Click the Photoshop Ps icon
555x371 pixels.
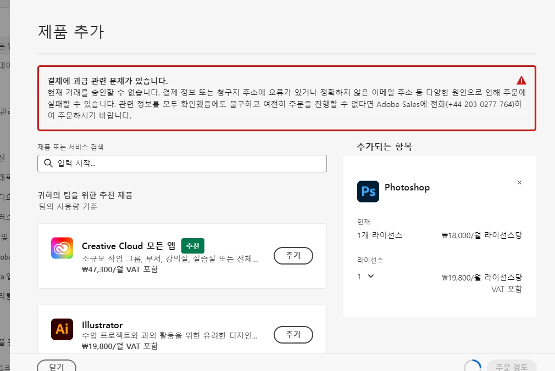pos(368,192)
